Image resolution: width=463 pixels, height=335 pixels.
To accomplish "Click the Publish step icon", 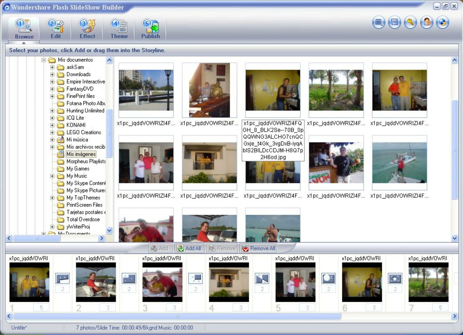I will tap(151, 26).
